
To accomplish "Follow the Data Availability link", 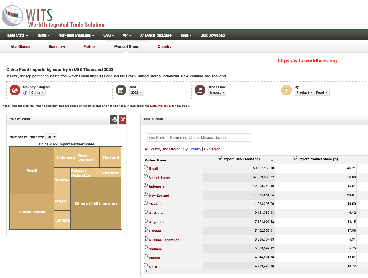I will pos(161,106).
